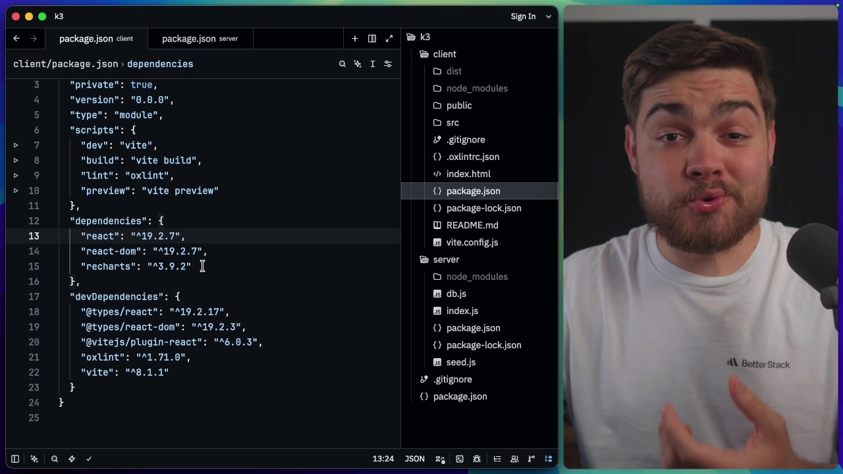Open a new tab with plus icon
The height and width of the screenshot is (474, 843).
point(355,38)
